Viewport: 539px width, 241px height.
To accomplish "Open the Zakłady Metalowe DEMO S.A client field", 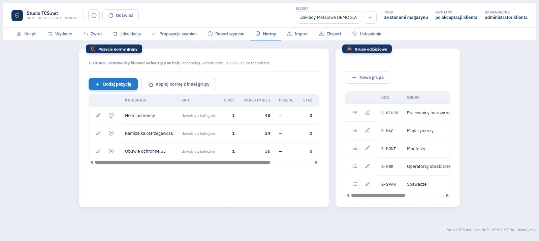I will coord(328,18).
